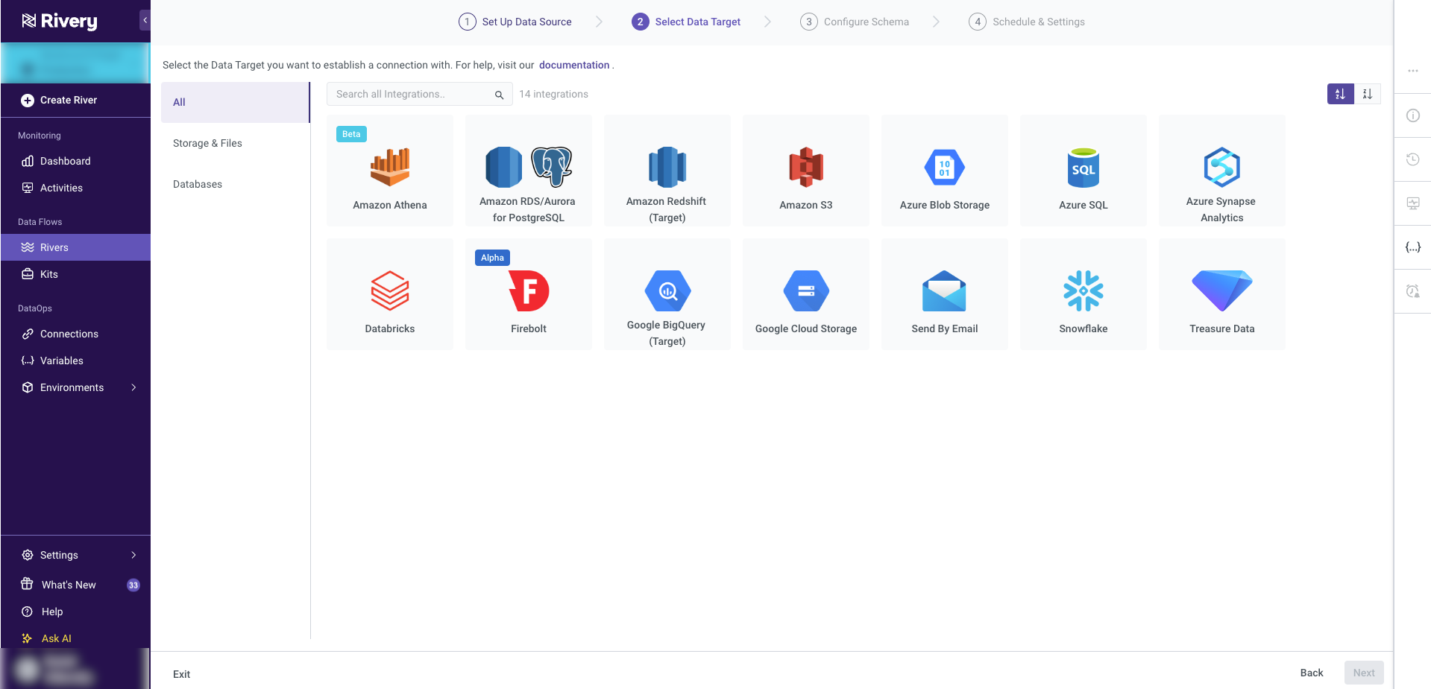Go to step 1 Set Up Data Source
Screen dimensions: 1431x689
515,22
